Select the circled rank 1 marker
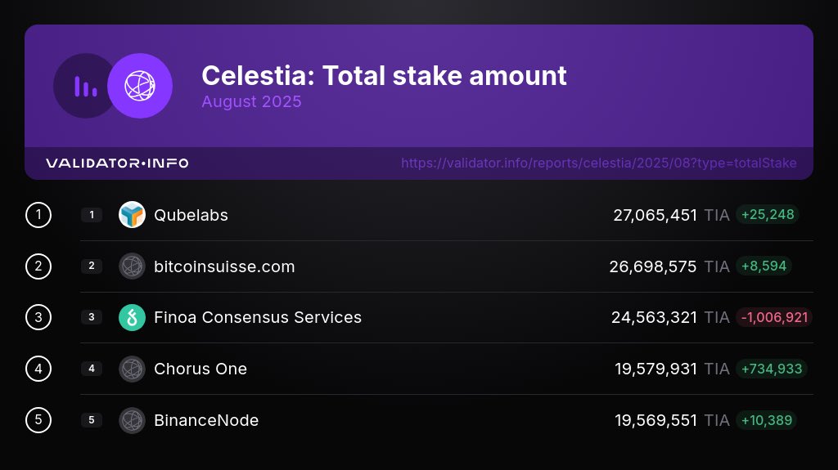Image resolution: width=838 pixels, height=470 pixels. [x=38, y=215]
